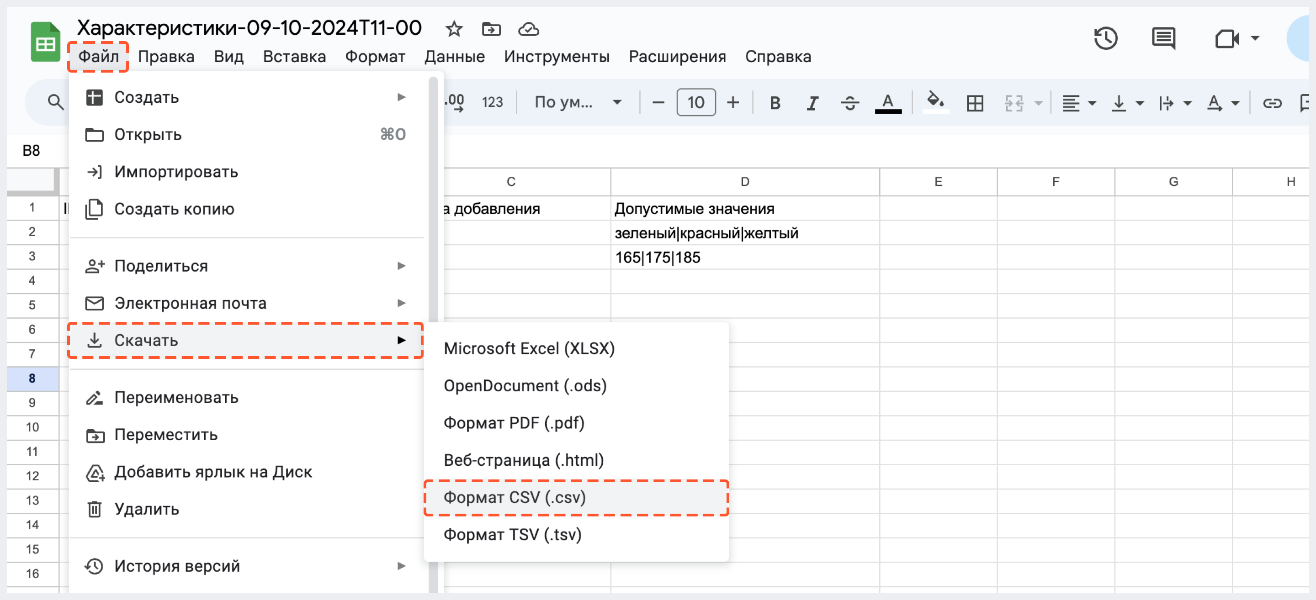Toggle bold formatting
1316x600 pixels.
(x=775, y=103)
